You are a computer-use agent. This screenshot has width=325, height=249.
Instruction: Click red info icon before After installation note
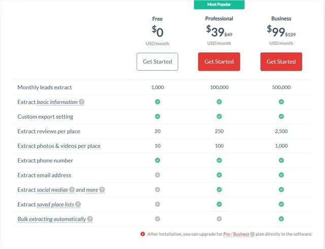(x=143, y=234)
